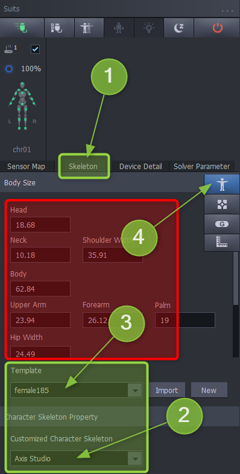Screen dimensions: 240x474
Task: Select the four-square layout side icon
Action: point(222,204)
